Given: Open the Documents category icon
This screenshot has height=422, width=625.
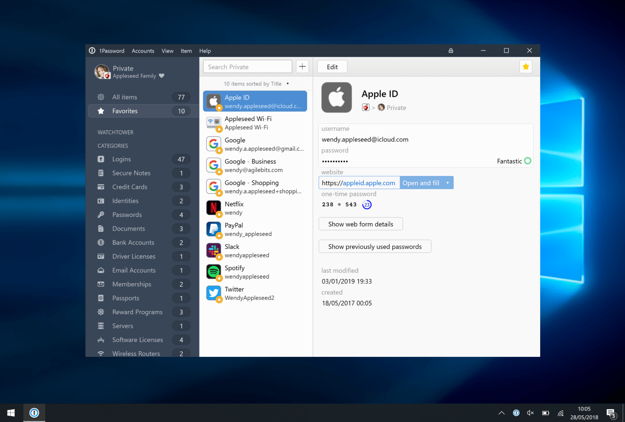Looking at the screenshot, I should point(101,229).
